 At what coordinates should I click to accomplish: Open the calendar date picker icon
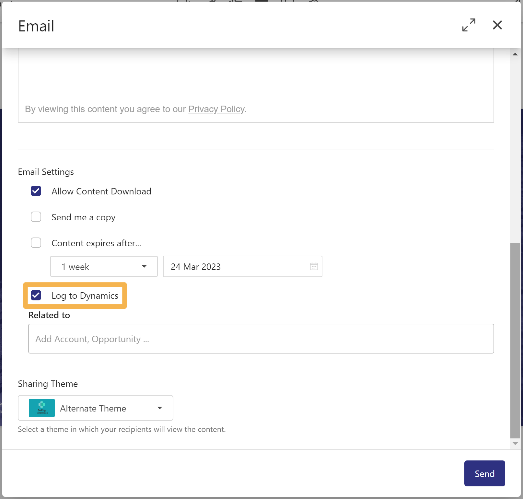tap(314, 266)
